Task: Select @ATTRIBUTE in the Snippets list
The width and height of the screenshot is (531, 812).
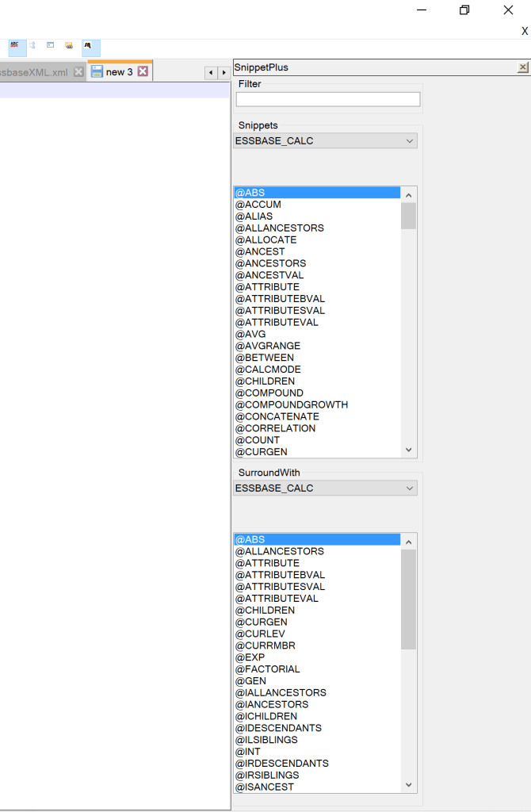Action: point(317,287)
